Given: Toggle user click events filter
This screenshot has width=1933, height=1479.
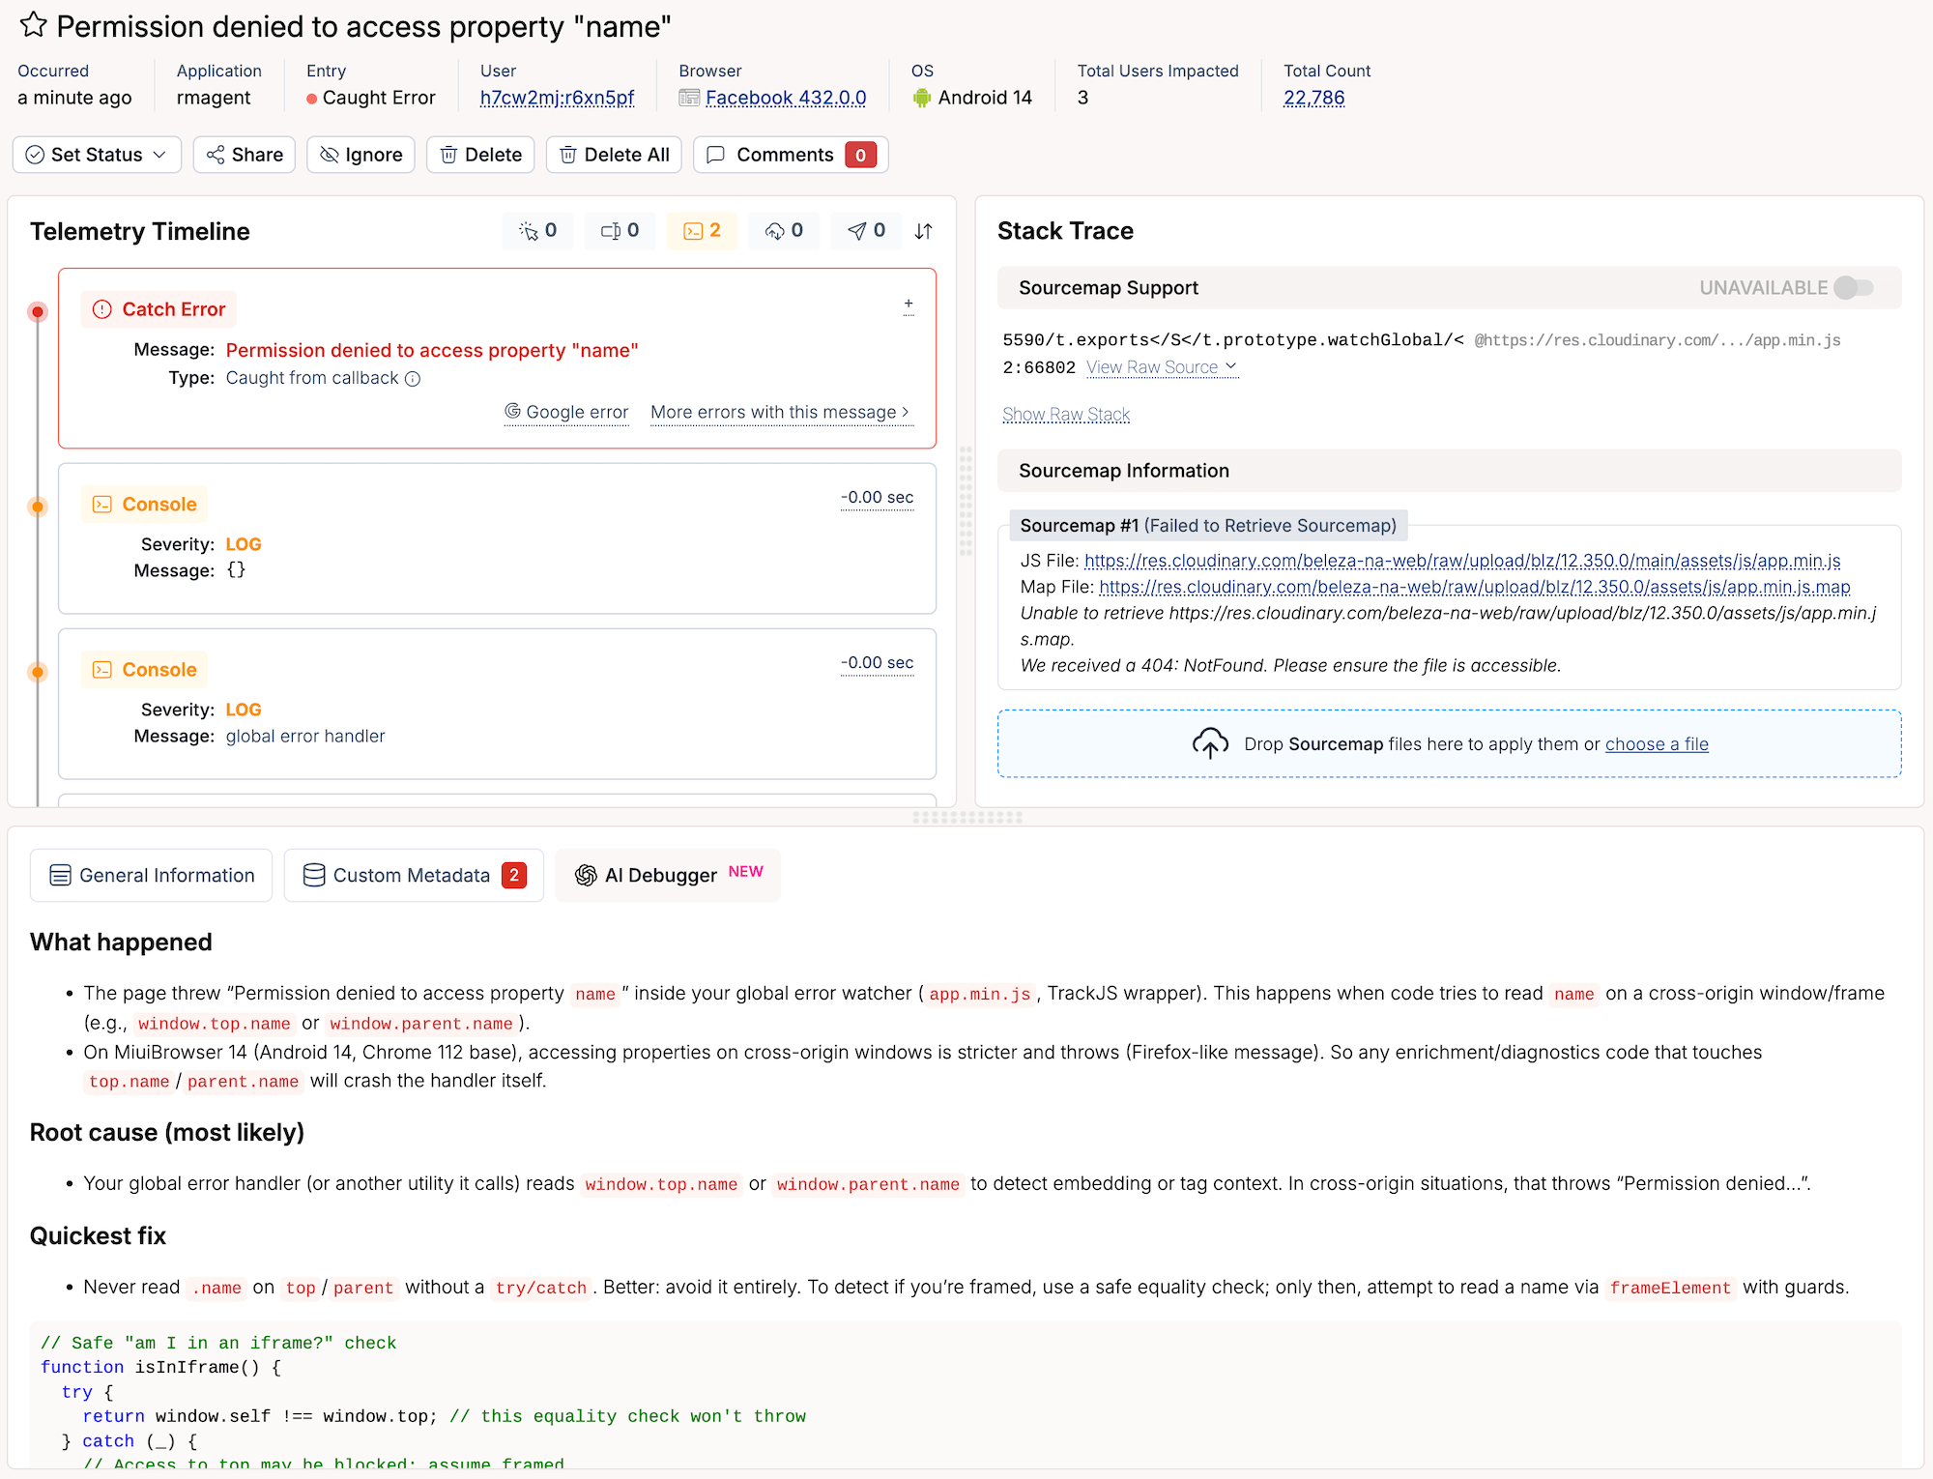Looking at the screenshot, I should (x=537, y=231).
